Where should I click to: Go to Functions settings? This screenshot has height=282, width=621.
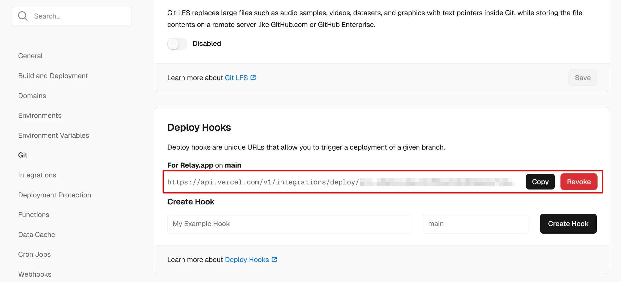34,215
